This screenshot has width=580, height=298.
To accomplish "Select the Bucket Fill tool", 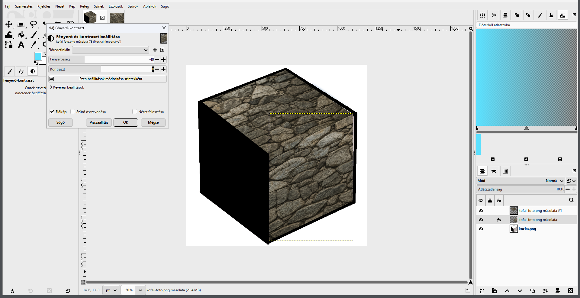I will [x=21, y=35].
